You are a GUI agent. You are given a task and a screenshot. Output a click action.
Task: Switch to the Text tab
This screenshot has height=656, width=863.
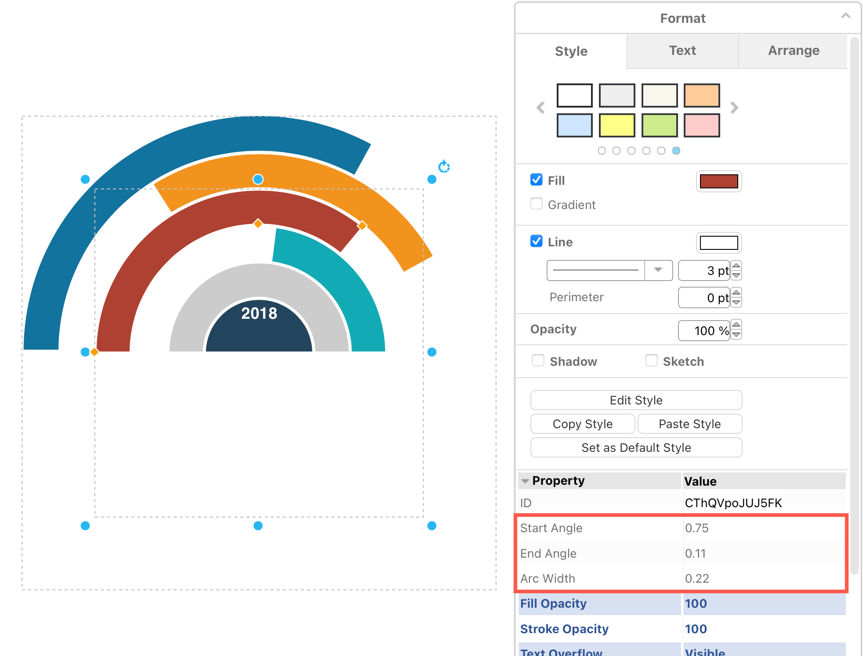[682, 51]
